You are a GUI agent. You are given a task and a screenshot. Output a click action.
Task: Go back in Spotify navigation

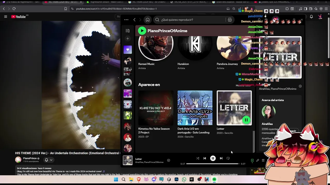click(x=134, y=20)
